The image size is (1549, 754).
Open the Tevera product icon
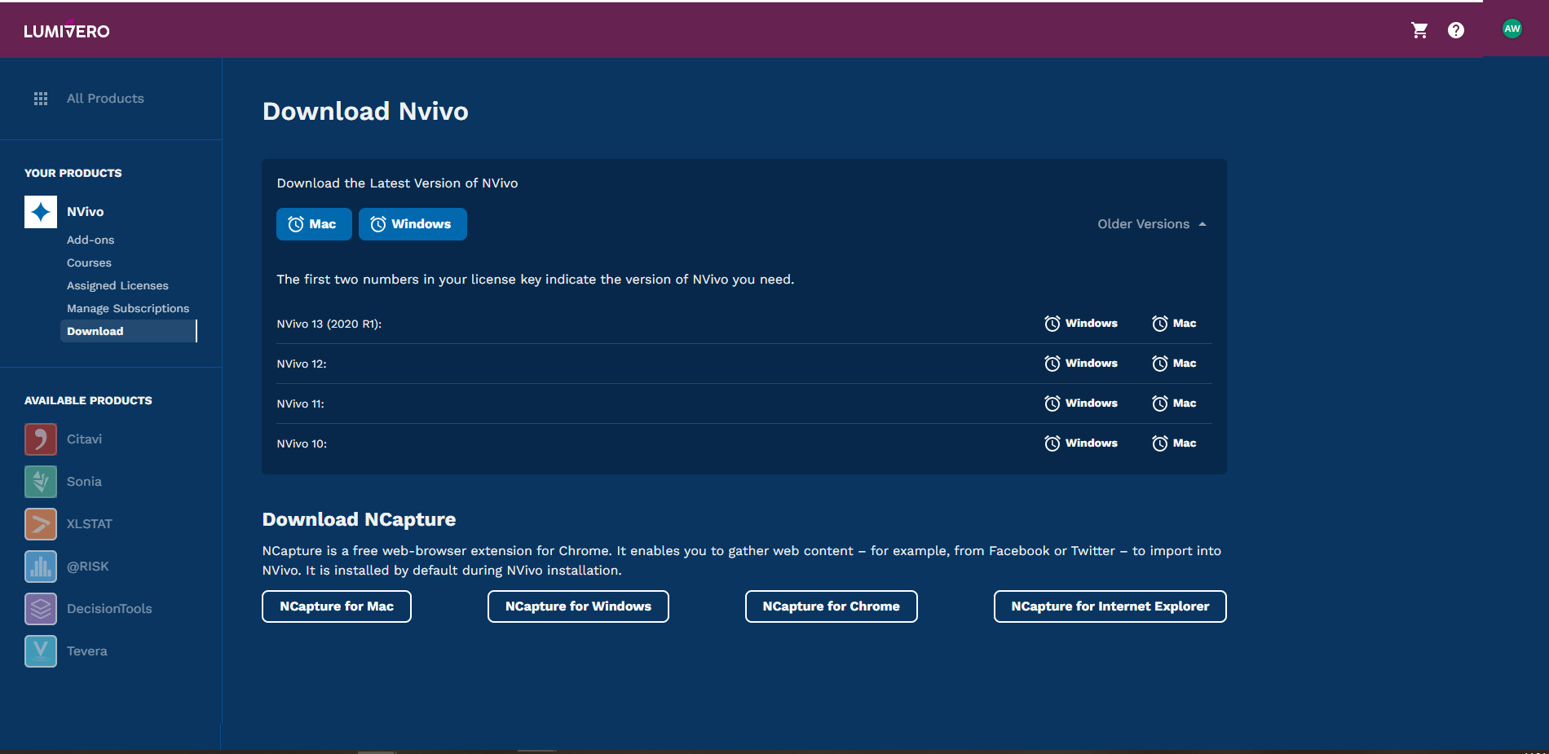coord(40,650)
